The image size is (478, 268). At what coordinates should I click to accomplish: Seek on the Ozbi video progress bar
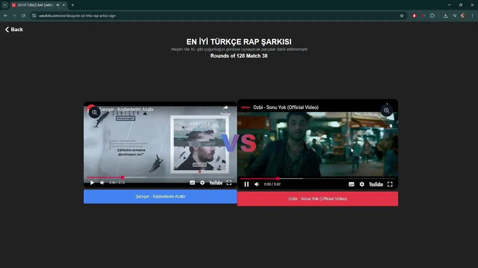[x=317, y=179]
